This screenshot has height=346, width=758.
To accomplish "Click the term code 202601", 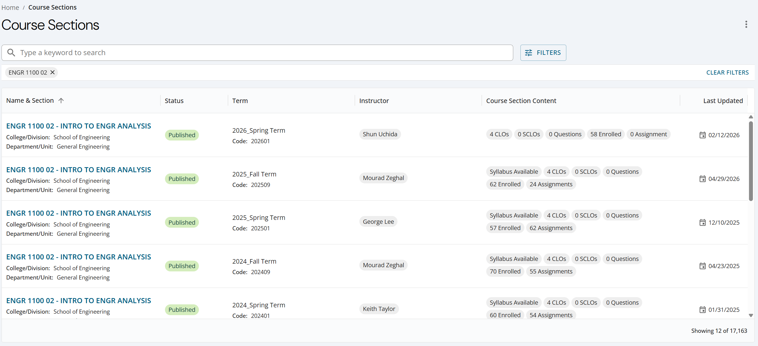I will 260,141.
